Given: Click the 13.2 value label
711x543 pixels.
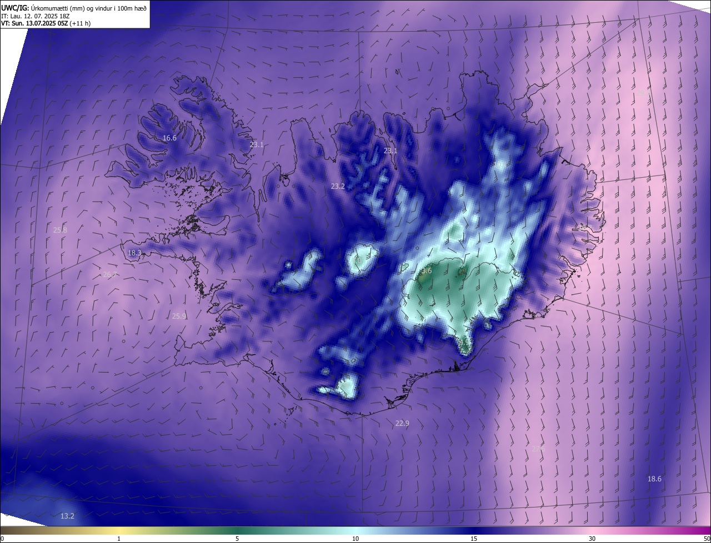Looking at the screenshot, I should point(67,516).
